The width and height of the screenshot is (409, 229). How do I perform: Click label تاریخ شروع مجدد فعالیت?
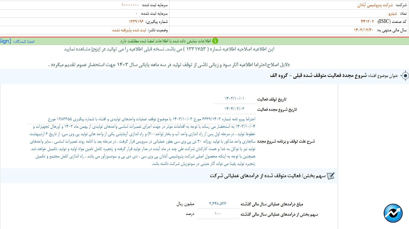(277, 109)
